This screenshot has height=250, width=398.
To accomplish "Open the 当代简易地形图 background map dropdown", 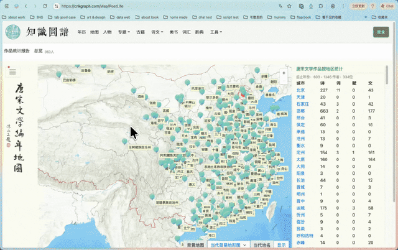I will pos(228,244).
